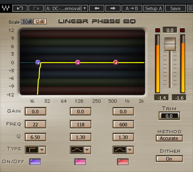Viewport: 193px width, 172px height.
Task: Toggle Dither On button
Action: (x=169, y=159)
